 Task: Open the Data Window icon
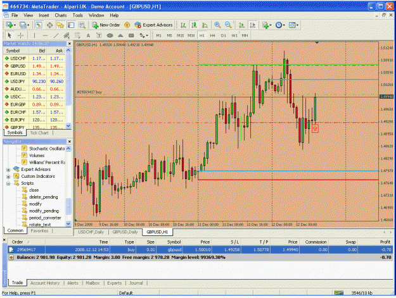tap(50, 25)
